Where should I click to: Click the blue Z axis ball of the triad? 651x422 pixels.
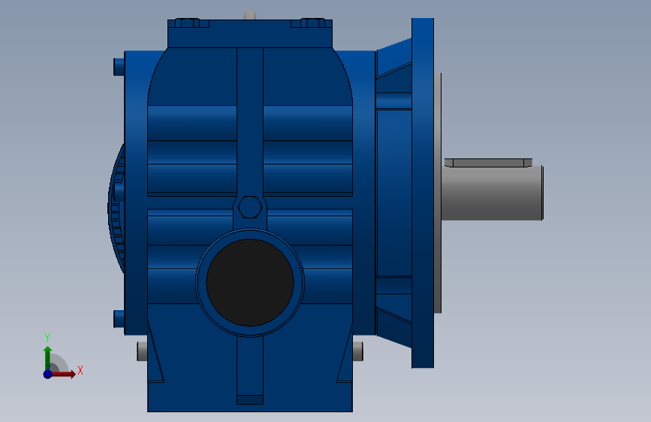tap(47, 374)
